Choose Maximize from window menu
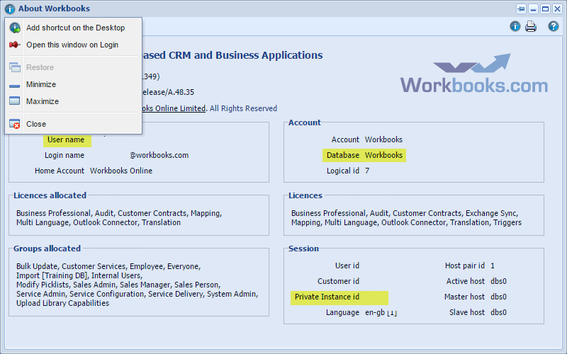Image resolution: width=567 pixels, height=354 pixels. 43,101
